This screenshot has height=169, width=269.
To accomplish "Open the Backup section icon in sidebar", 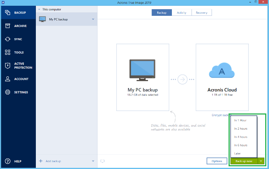I will coord(8,12).
